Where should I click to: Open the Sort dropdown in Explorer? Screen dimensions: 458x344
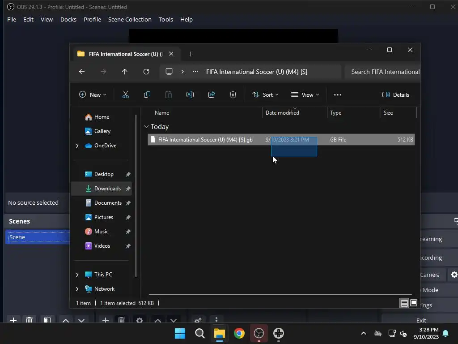pos(265,95)
